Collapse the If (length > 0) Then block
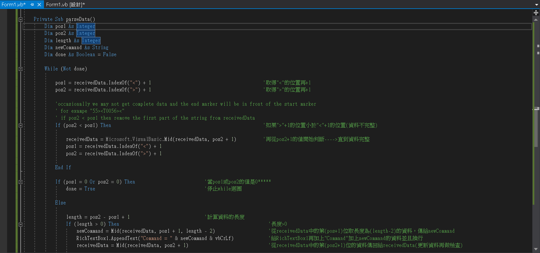 coord(21,224)
